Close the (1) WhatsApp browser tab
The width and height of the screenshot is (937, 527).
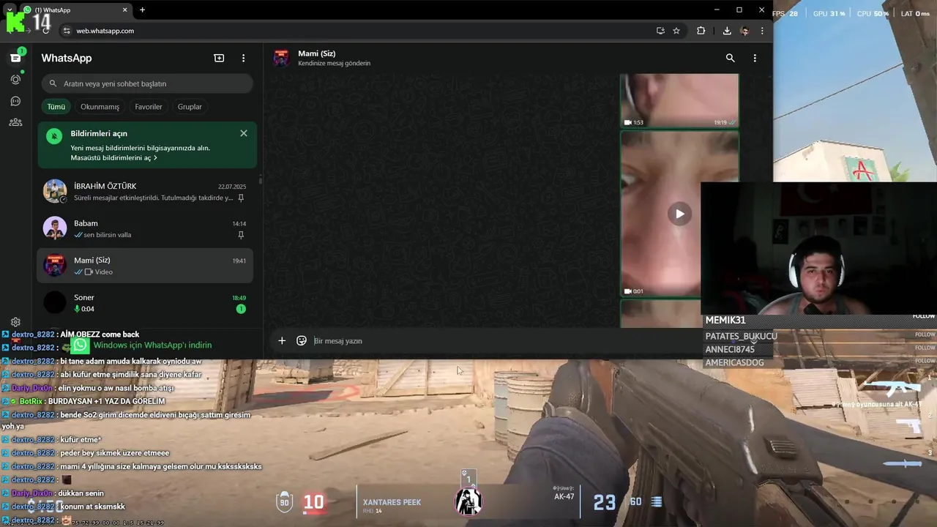click(124, 10)
